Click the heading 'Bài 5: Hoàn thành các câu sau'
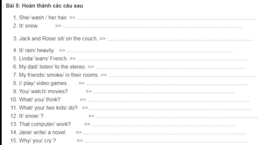Image resolution: width=269 pixels, height=145 pixels. click(x=44, y=6)
